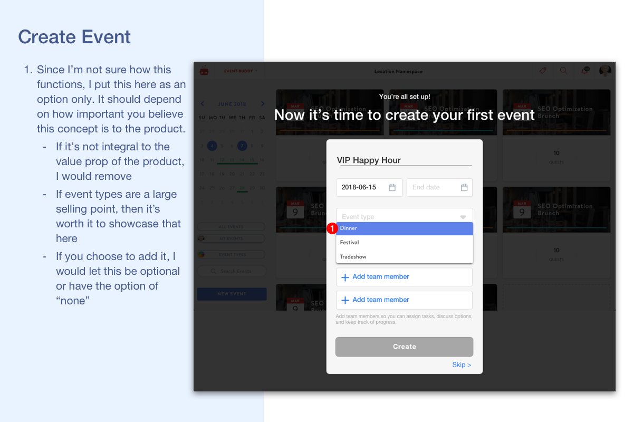Click 'Now it's time to create your first event' headline
The height and width of the screenshot is (422, 633).
405,115
